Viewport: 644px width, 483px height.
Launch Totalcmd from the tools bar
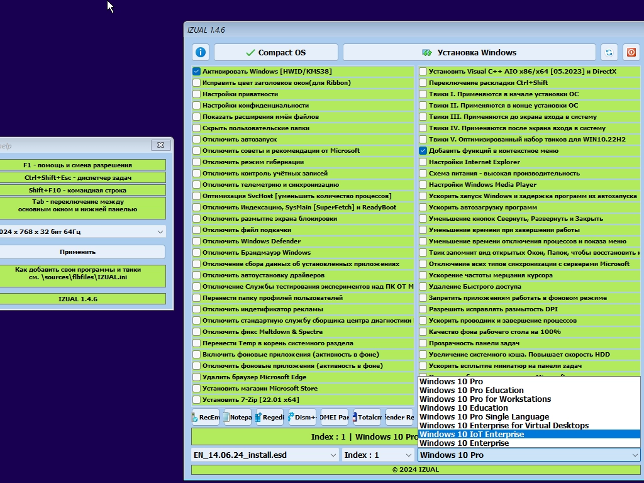point(367,417)
